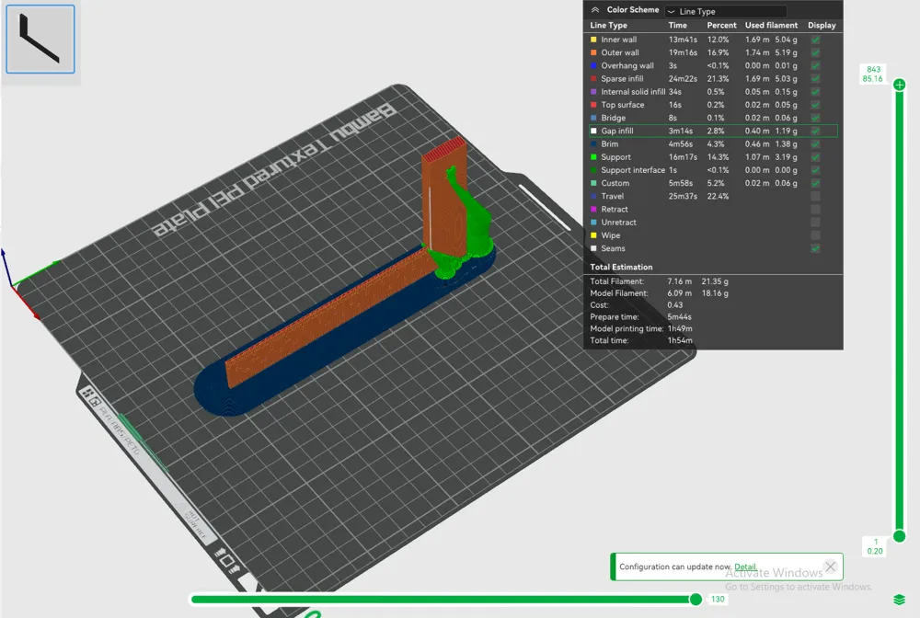The width and height of the screenshot is (920, 618).
Task: Click the Model printing time value 1h49m
Action: coord(680,329)
